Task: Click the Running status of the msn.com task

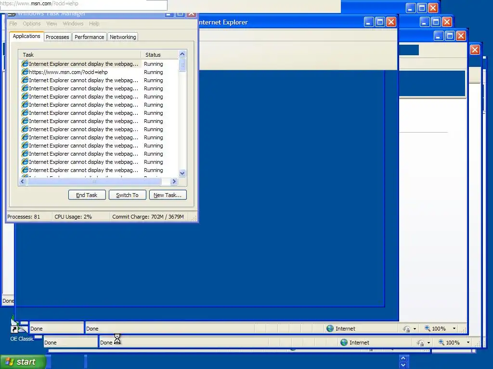Action: [154, 72]
